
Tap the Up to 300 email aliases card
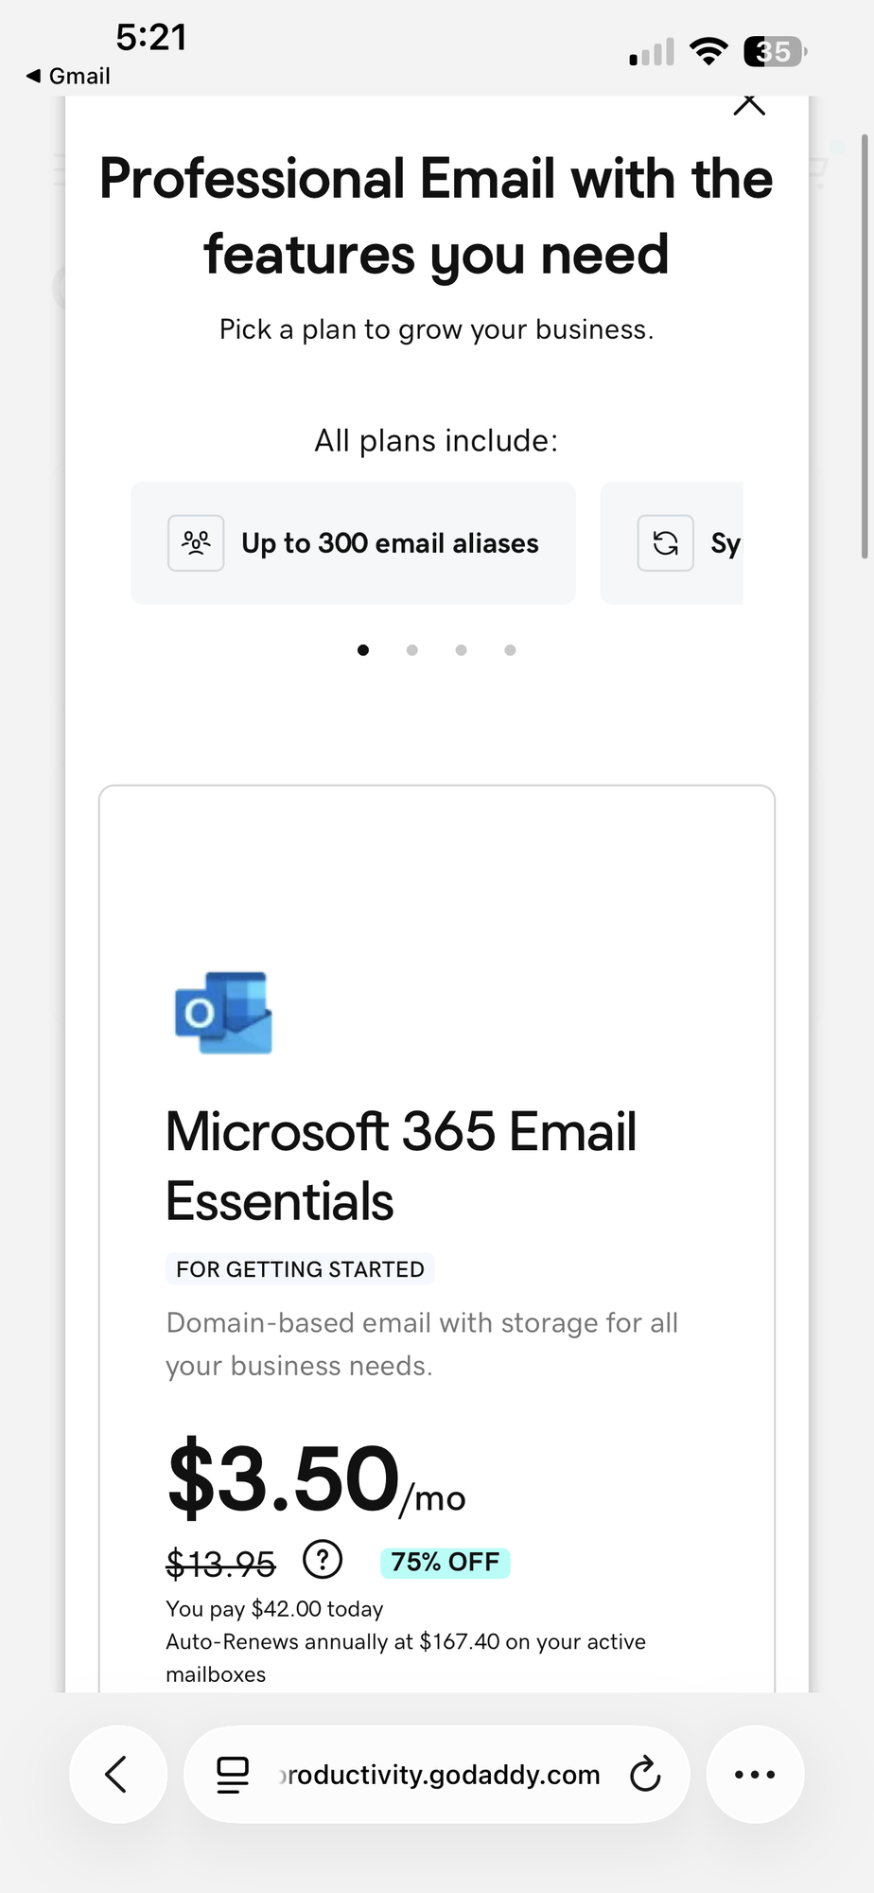pos(353,543)
